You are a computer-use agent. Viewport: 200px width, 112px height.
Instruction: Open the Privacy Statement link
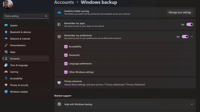[136, 85]
